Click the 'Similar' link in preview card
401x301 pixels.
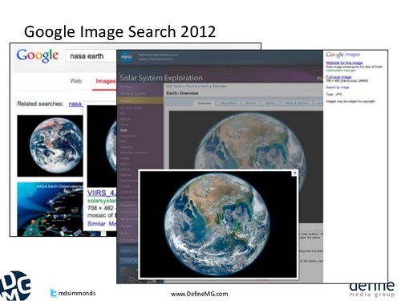coord(96,223)
